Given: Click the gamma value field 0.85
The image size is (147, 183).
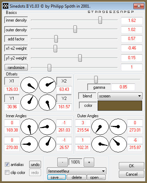Looking at the screenshot, I should [123, 87].
